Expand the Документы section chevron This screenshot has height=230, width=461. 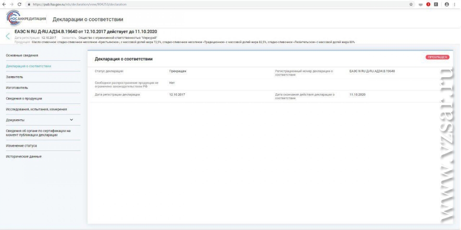pyautogui.click(x=72, y=120)
